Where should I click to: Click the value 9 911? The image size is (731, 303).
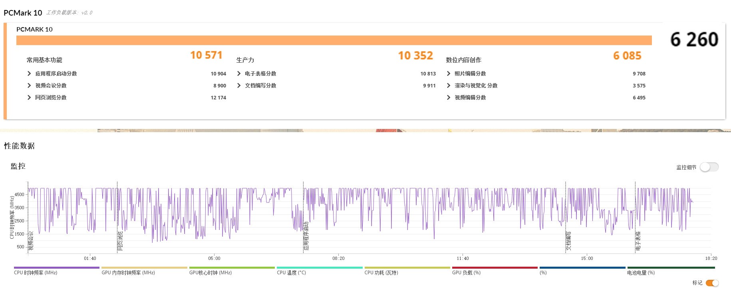(429, 85)
